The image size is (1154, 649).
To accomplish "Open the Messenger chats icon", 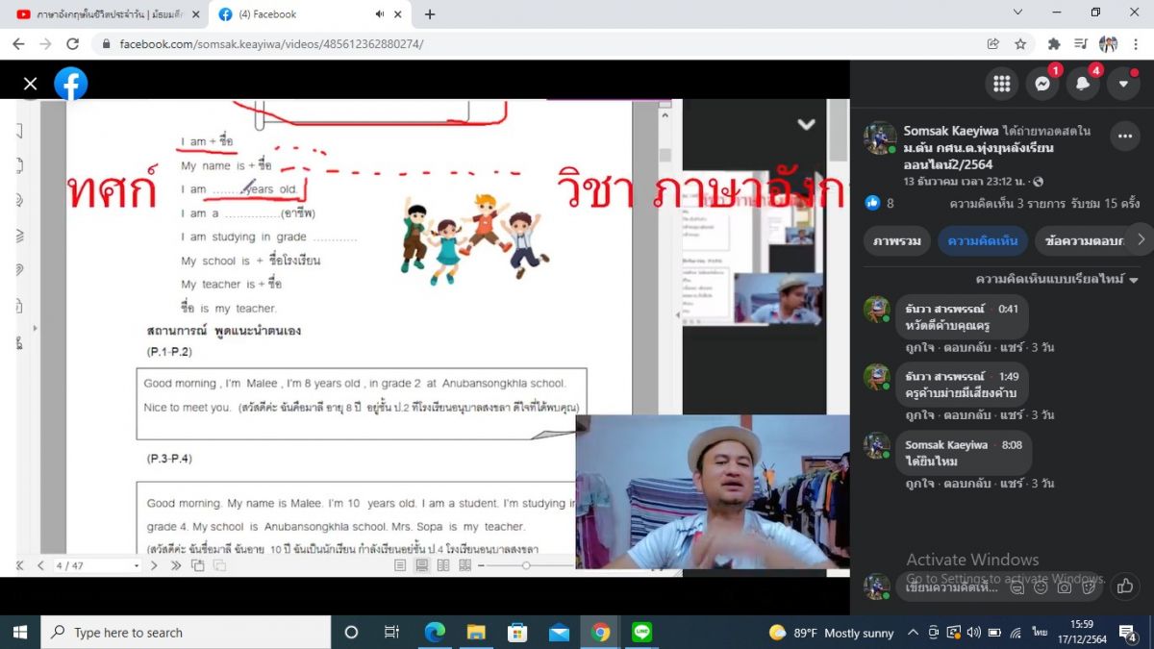I will pos(1041,85).
